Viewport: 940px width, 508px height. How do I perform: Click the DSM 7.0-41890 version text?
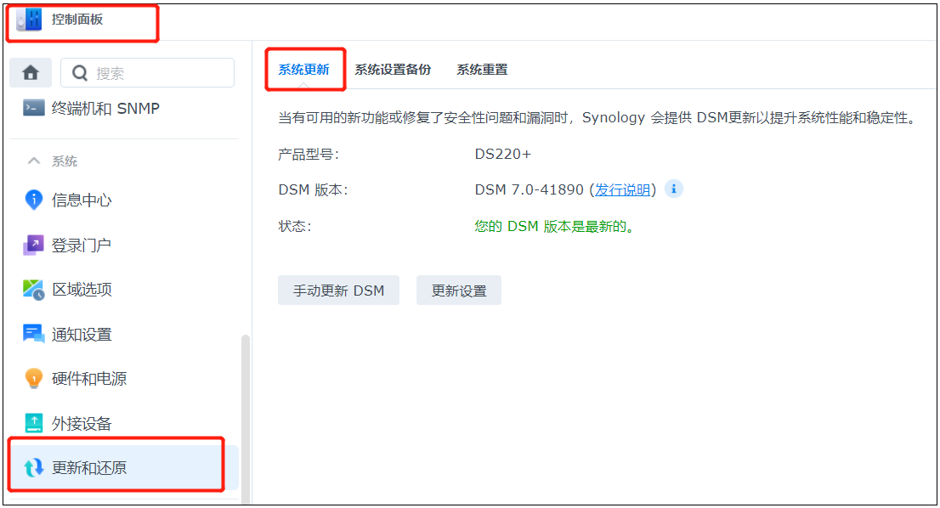tap(529, 190)
